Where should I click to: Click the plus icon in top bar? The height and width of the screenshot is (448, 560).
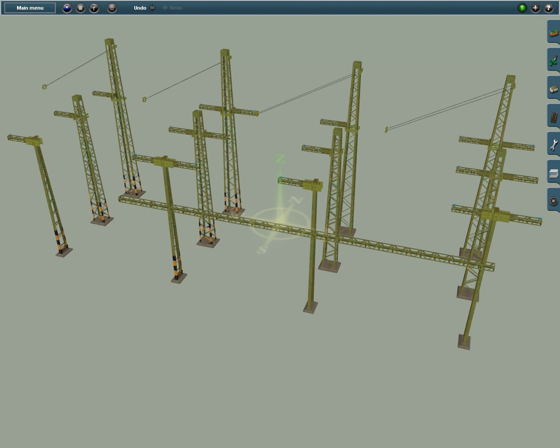[x=535, y=8]
